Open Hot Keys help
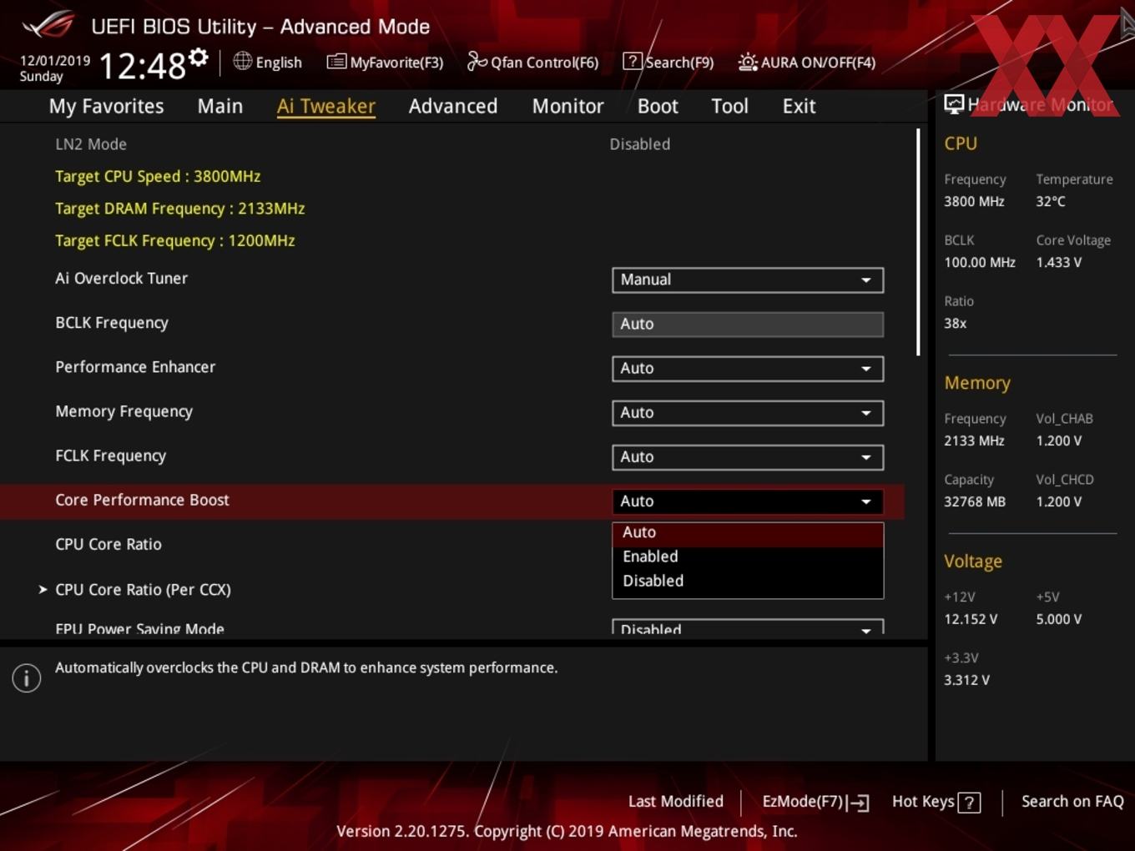 coord(936,802)
